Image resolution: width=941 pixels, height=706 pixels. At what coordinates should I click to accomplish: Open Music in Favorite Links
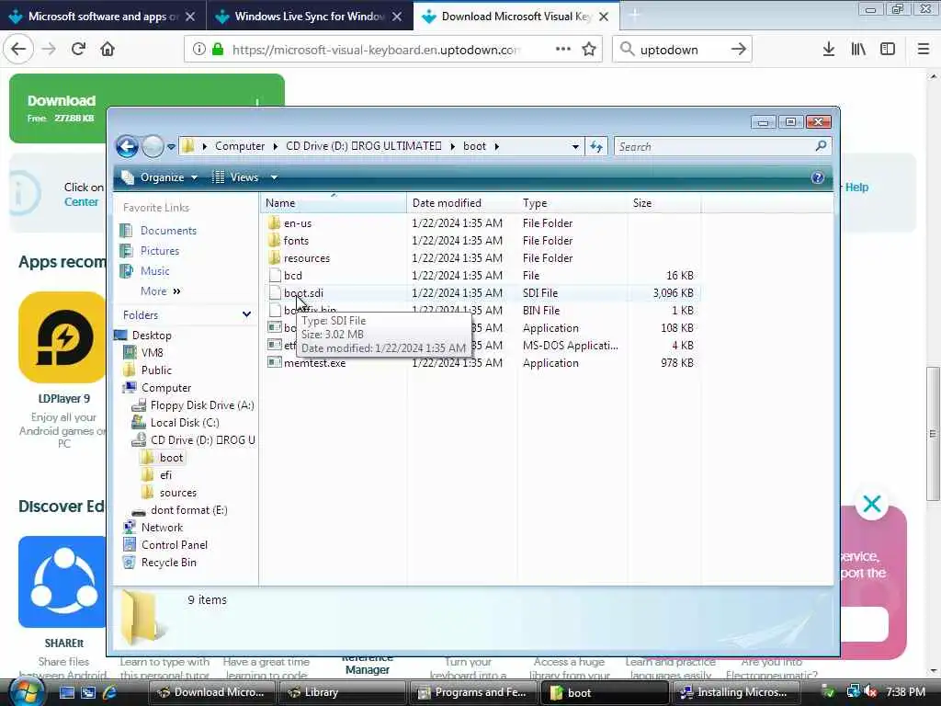click(154, 271)
